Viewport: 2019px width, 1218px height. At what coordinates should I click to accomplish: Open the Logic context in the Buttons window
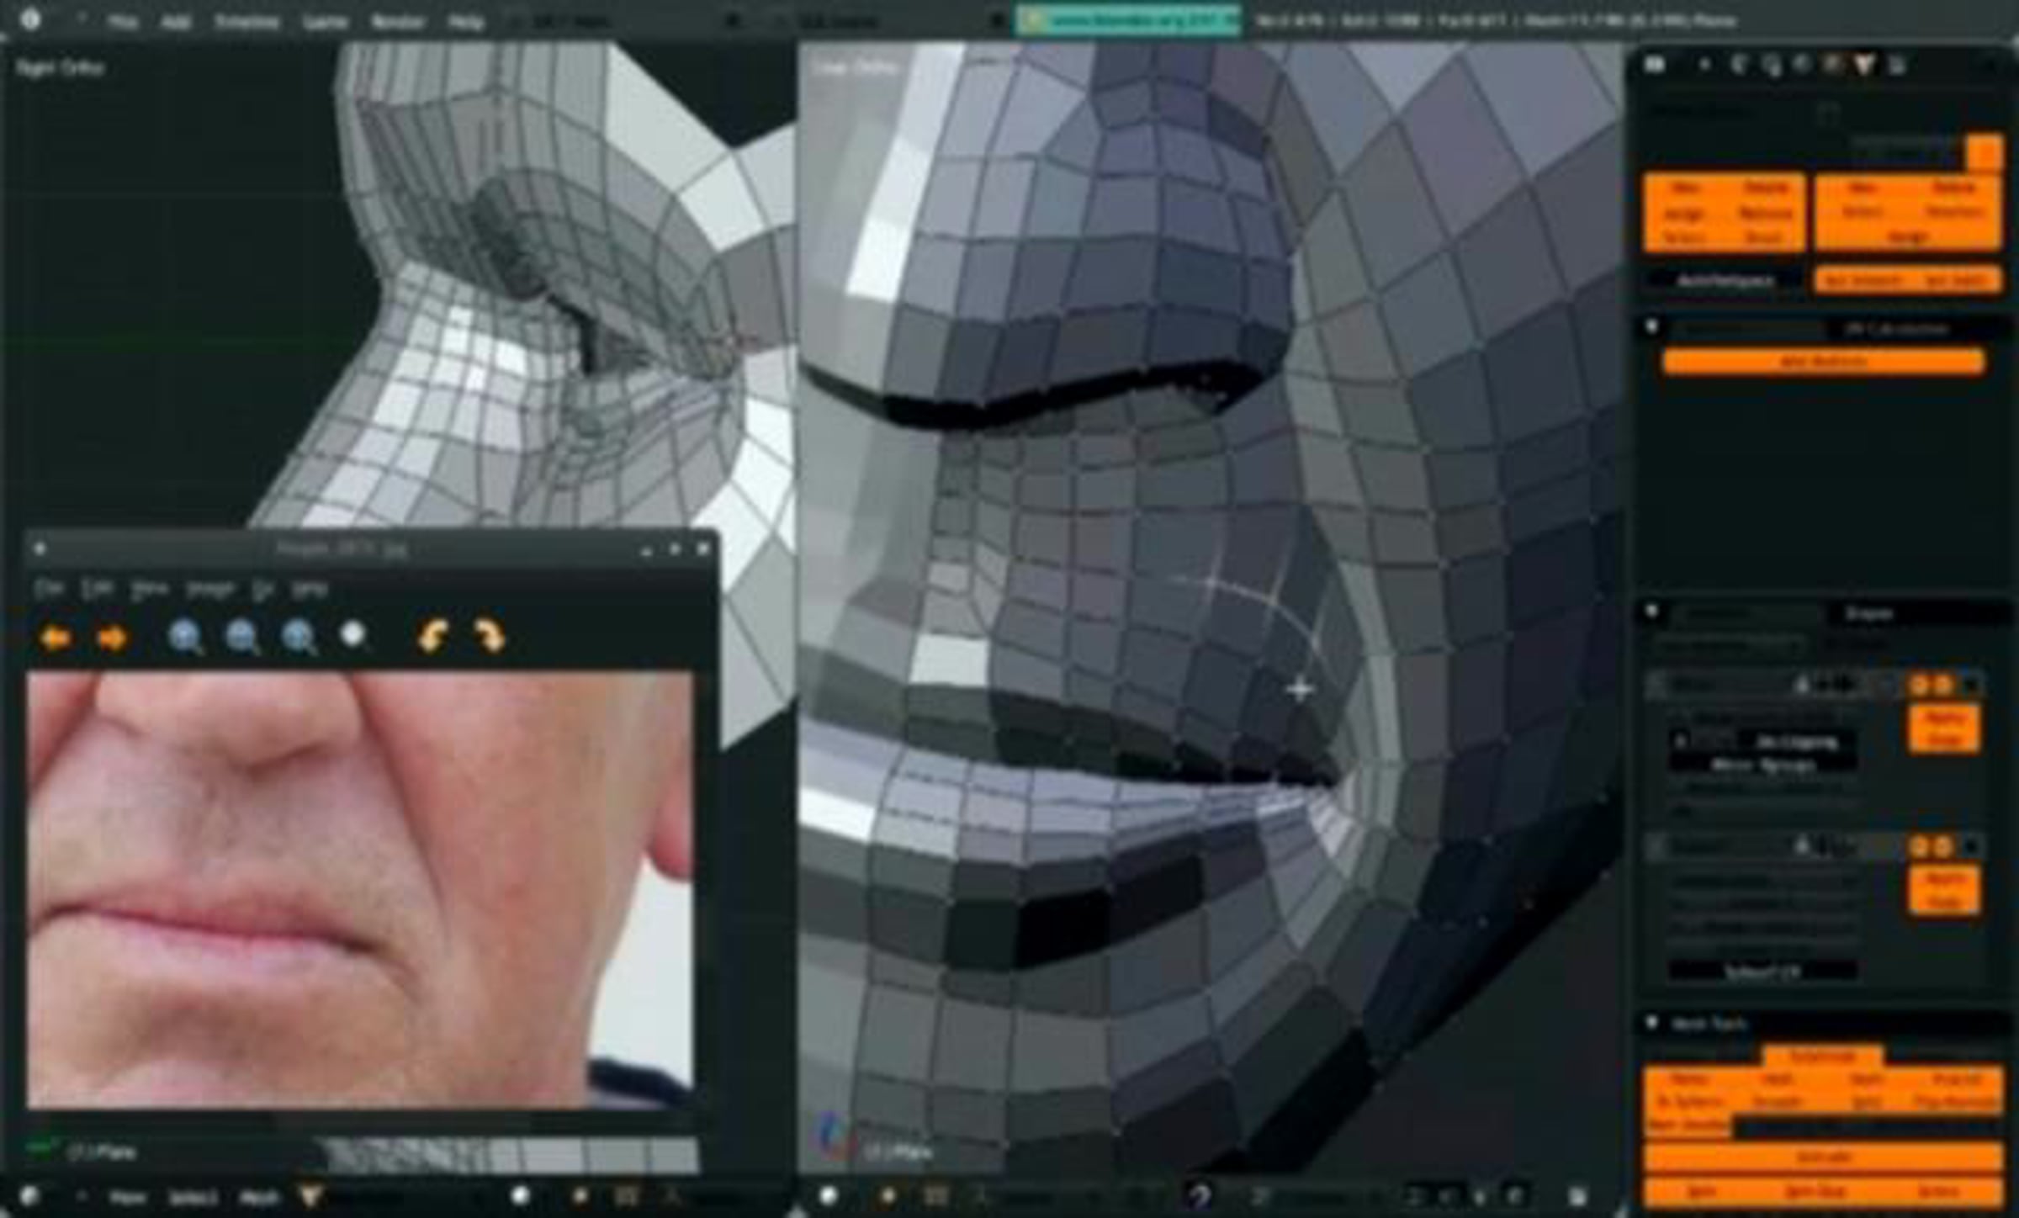[x=1739, y=65]
